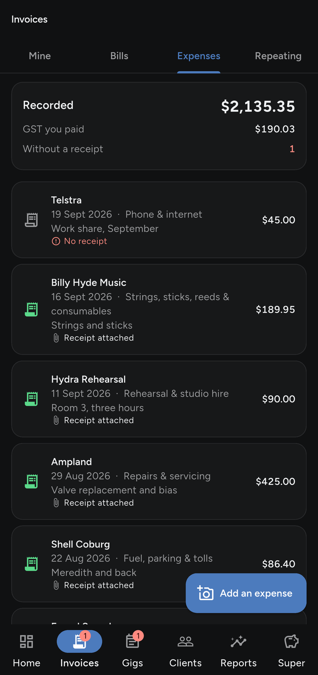Tap the Gigs icon with badge
Viewport: 318px width, 675px height.
point(132,641)
